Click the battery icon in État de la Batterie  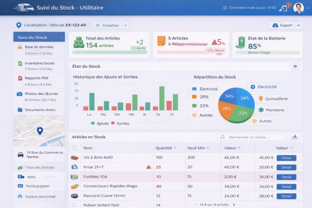point(241,42)
